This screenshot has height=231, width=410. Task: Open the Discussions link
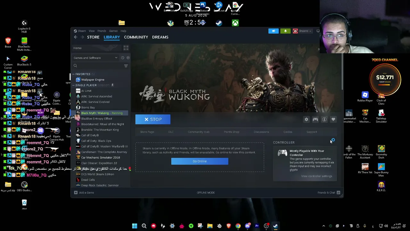pos(261,132)
